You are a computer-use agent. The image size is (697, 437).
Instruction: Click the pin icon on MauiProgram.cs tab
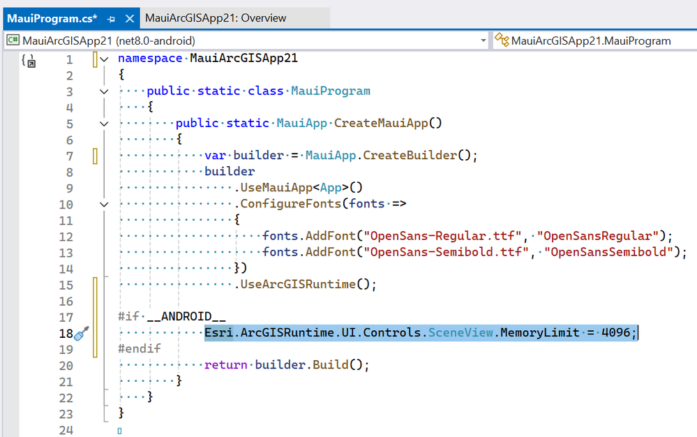111,19
